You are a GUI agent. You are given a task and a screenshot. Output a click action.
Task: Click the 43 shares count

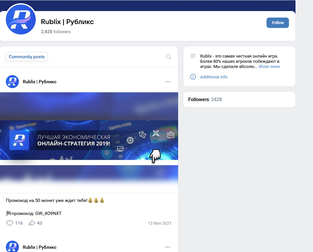tap(40, 223)
